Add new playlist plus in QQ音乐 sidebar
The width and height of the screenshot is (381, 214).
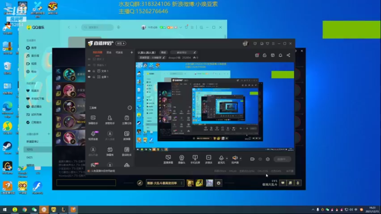[49, 134]
